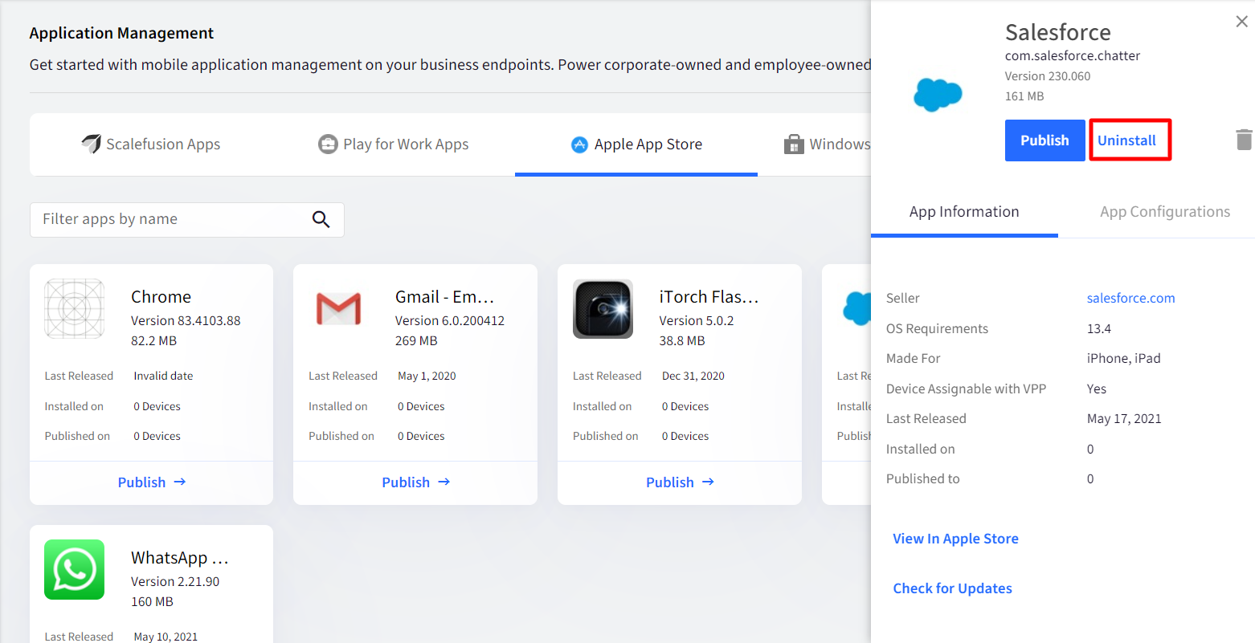Click Check for Updates link

click(952, 588)
